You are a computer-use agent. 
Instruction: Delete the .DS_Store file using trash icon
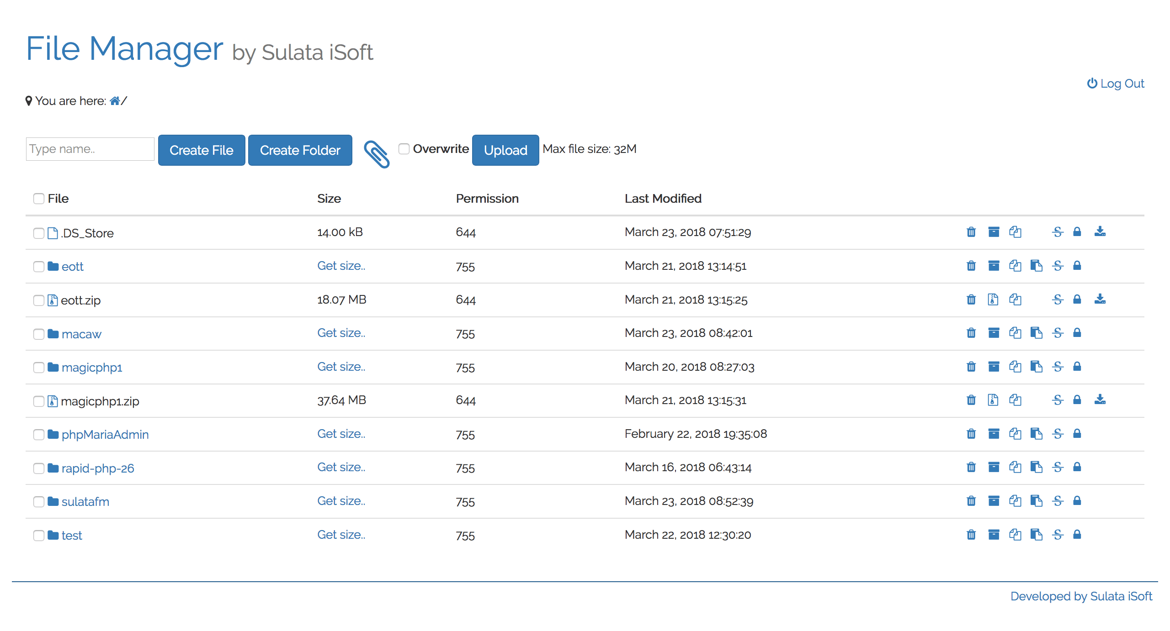click(x=971, y=232)
